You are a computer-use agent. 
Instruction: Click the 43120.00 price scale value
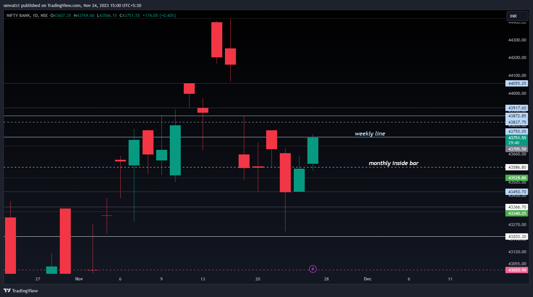[517, 252]
